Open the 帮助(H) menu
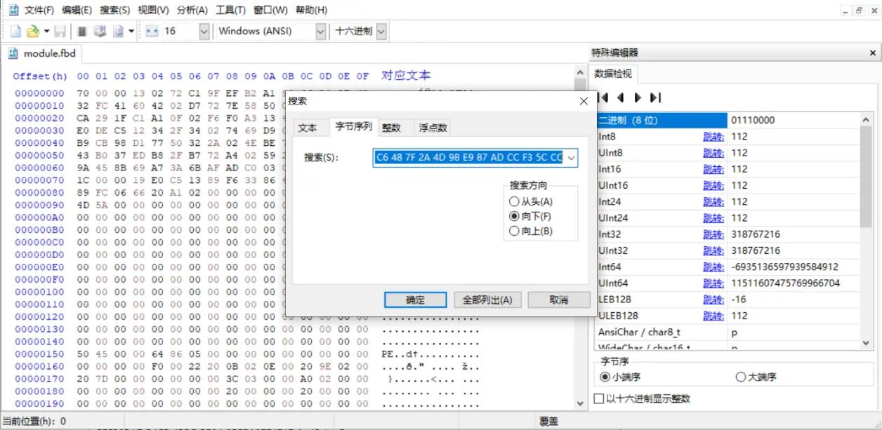This screenshot has height=430, width=882. coord(311,10)
